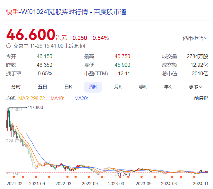Click the 前复权 adjustment option
The width and height of the screenshot is (213, 189).
coord(201,98)
